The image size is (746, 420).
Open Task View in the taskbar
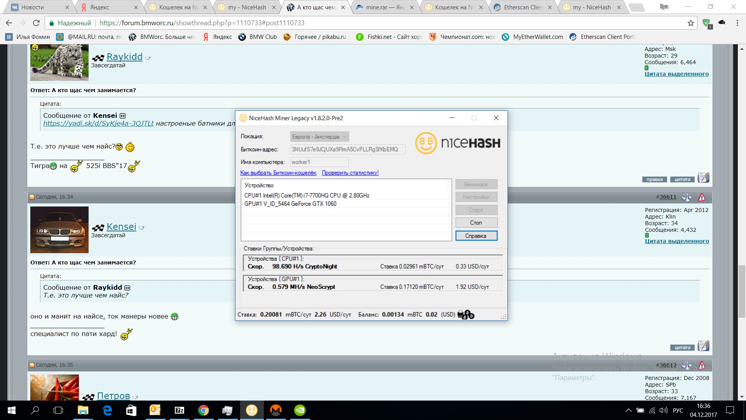pyautogui.click(x=58, y=410)
